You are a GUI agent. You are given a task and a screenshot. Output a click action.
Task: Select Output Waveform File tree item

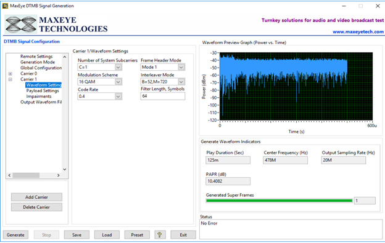[x=41, y=102]
